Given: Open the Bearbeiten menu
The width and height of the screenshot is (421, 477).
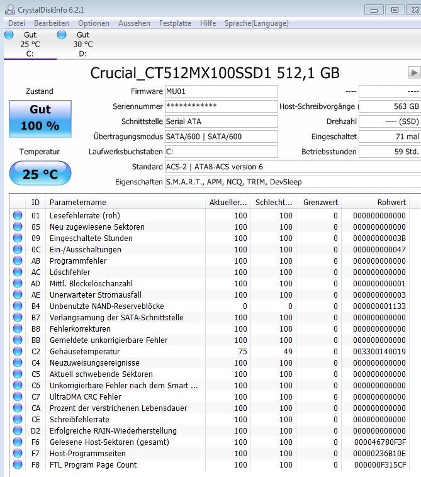Looking at the screenshot, I should click(x=52, y=23).
